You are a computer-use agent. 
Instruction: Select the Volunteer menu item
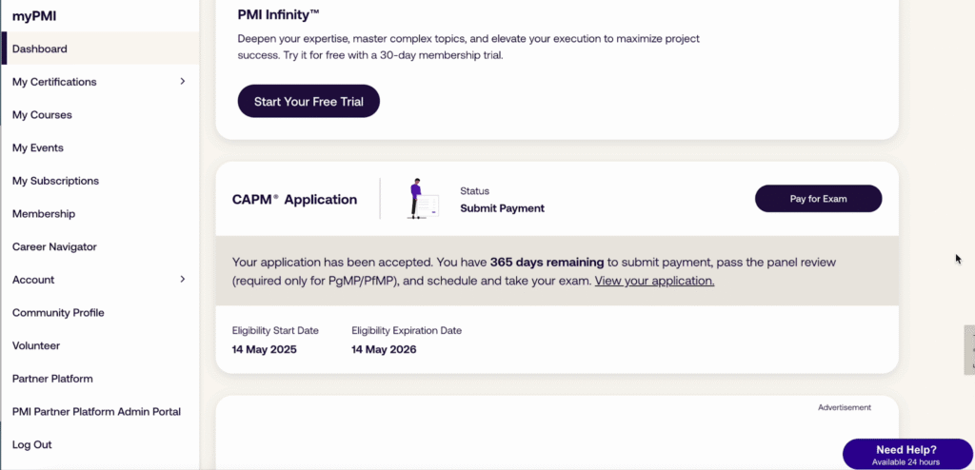36,345
